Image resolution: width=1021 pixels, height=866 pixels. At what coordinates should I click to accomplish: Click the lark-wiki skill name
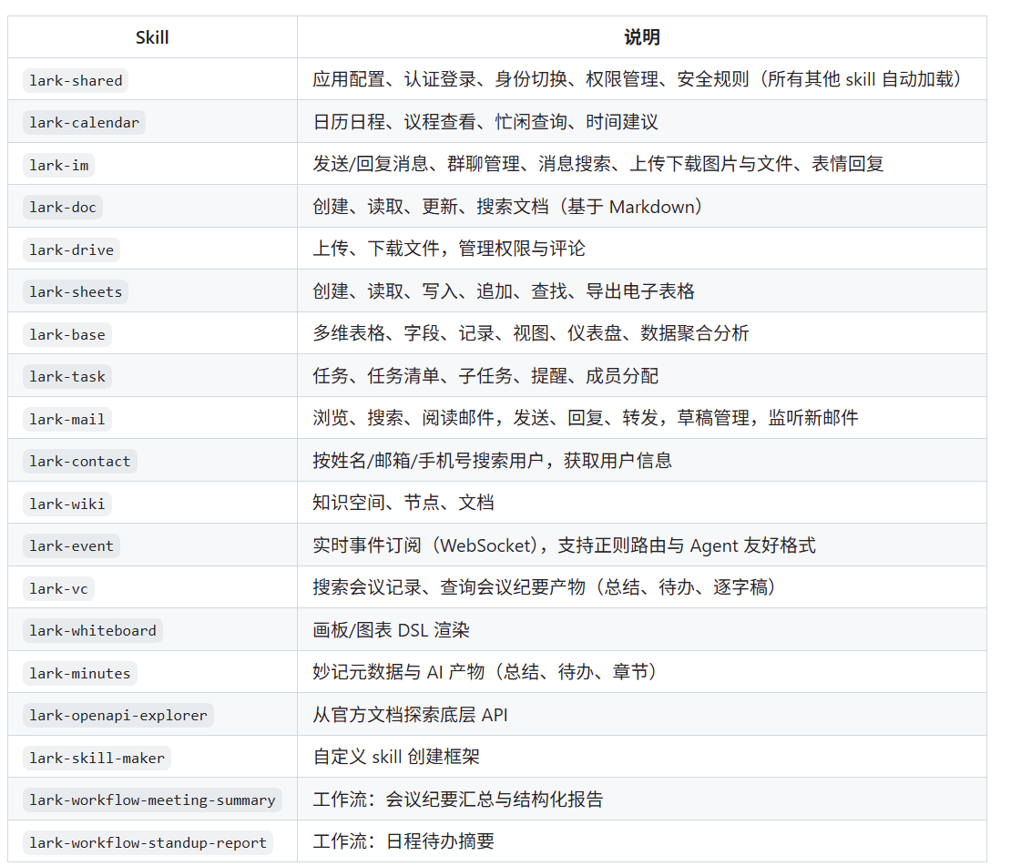click(x=67, y=504)
